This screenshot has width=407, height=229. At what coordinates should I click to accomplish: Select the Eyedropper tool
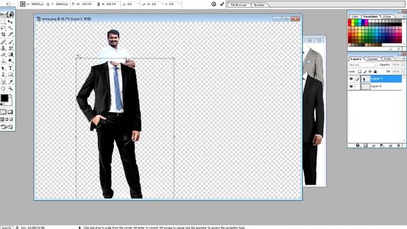point(10,82)
